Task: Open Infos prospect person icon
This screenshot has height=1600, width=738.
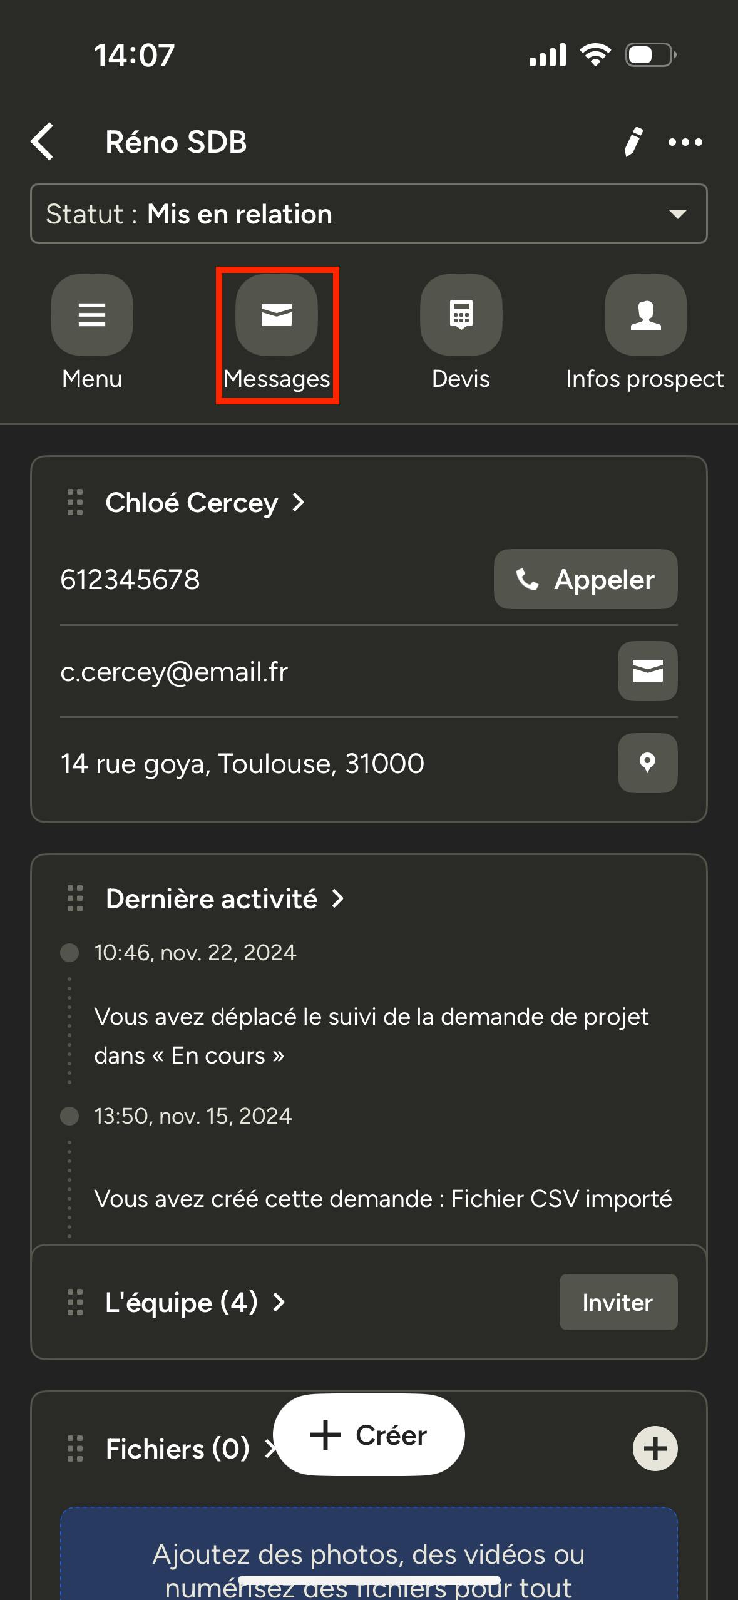Action: coord(645,315)
